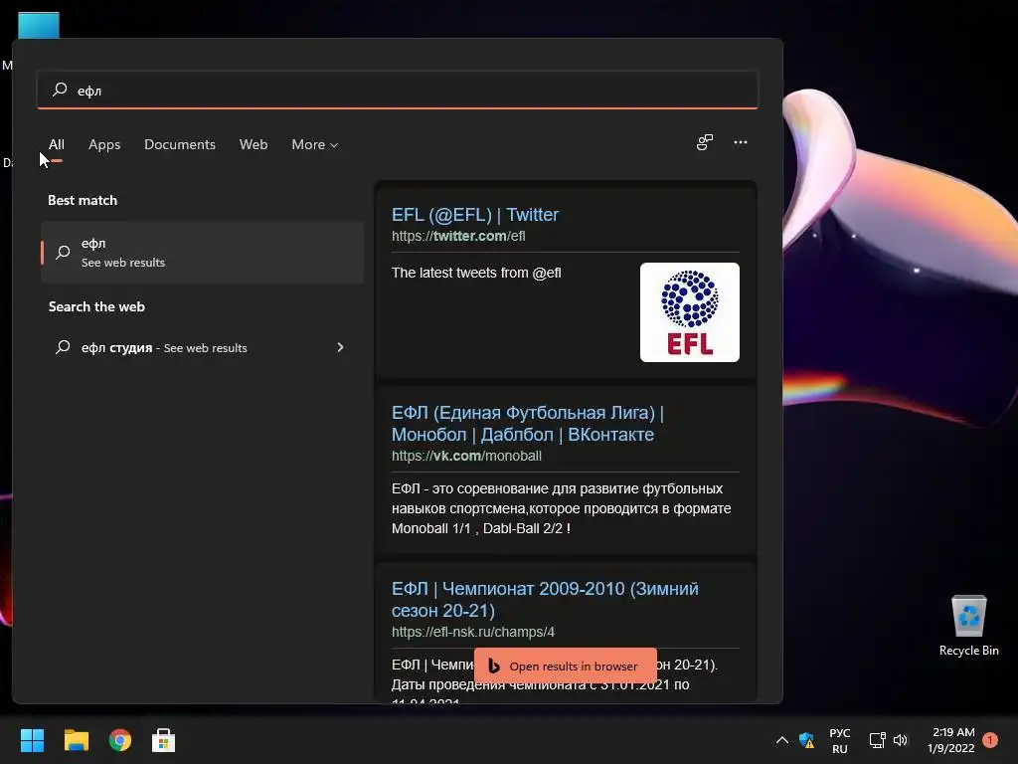The height and width of the screenshot is (764, 1018).
Task: Click the Best match heading text
Action: coord(83,200)
